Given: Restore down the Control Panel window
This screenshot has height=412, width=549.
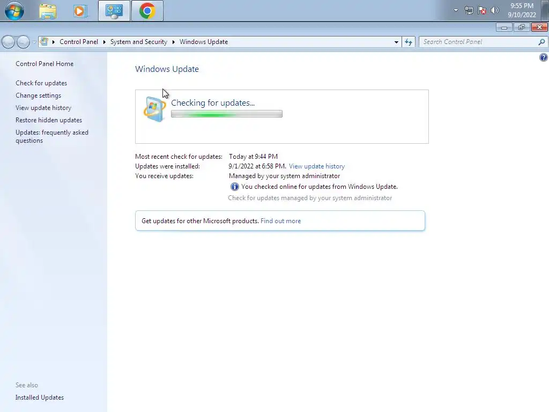Looking at the screenshot, I should tap(522, 27).
